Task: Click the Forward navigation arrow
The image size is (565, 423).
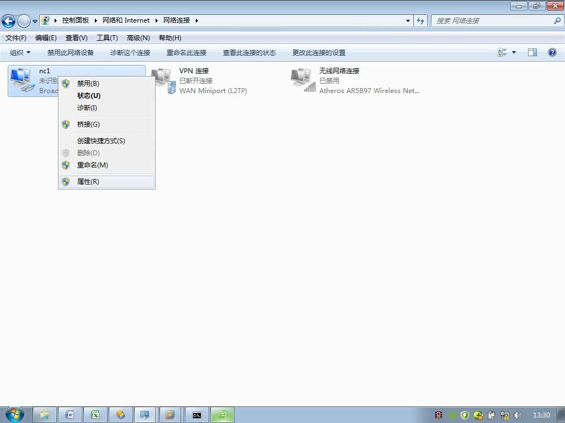Action: click(x=24, y=21)
